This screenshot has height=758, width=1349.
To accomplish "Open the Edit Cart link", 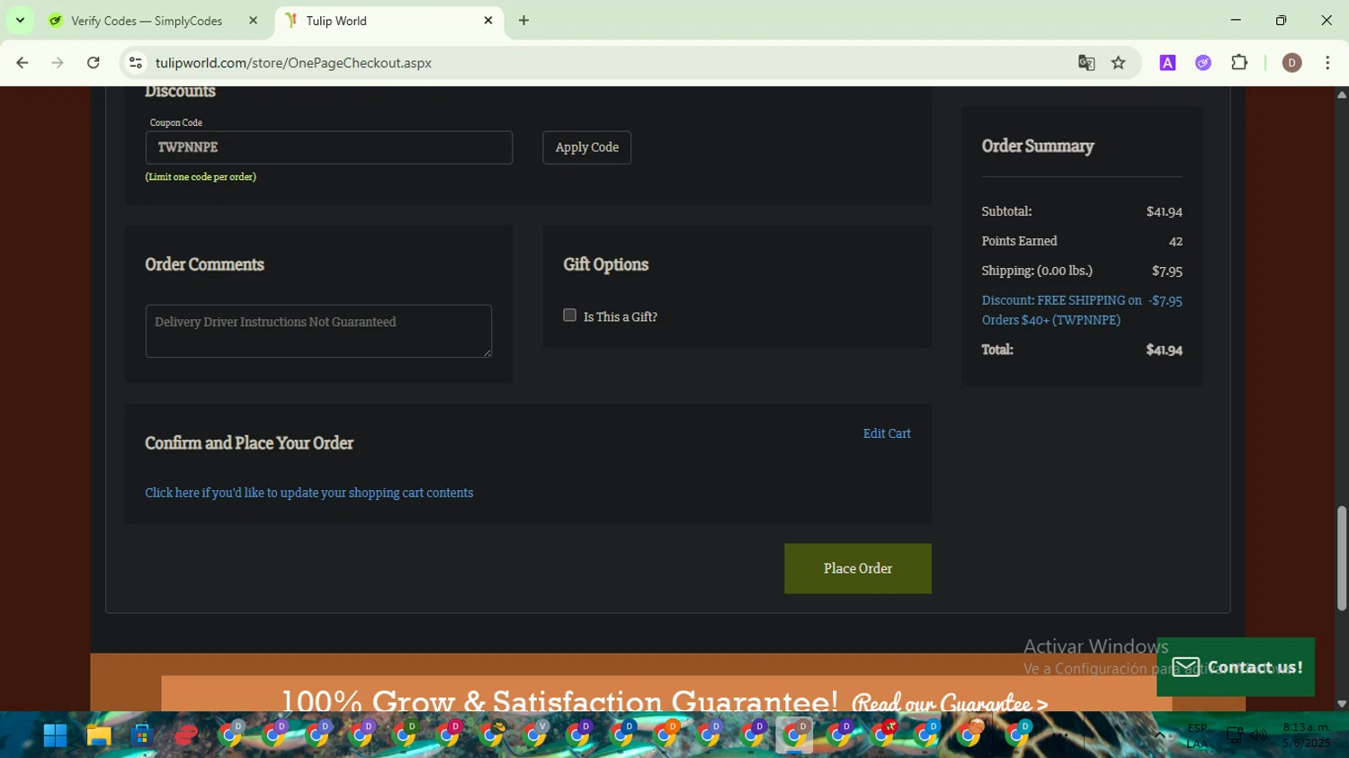I will [887, 433].
